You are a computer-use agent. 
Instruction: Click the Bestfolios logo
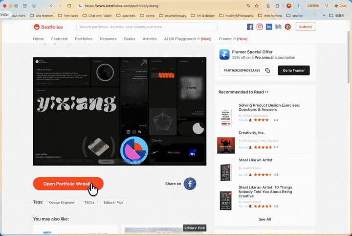pos(48,27)
